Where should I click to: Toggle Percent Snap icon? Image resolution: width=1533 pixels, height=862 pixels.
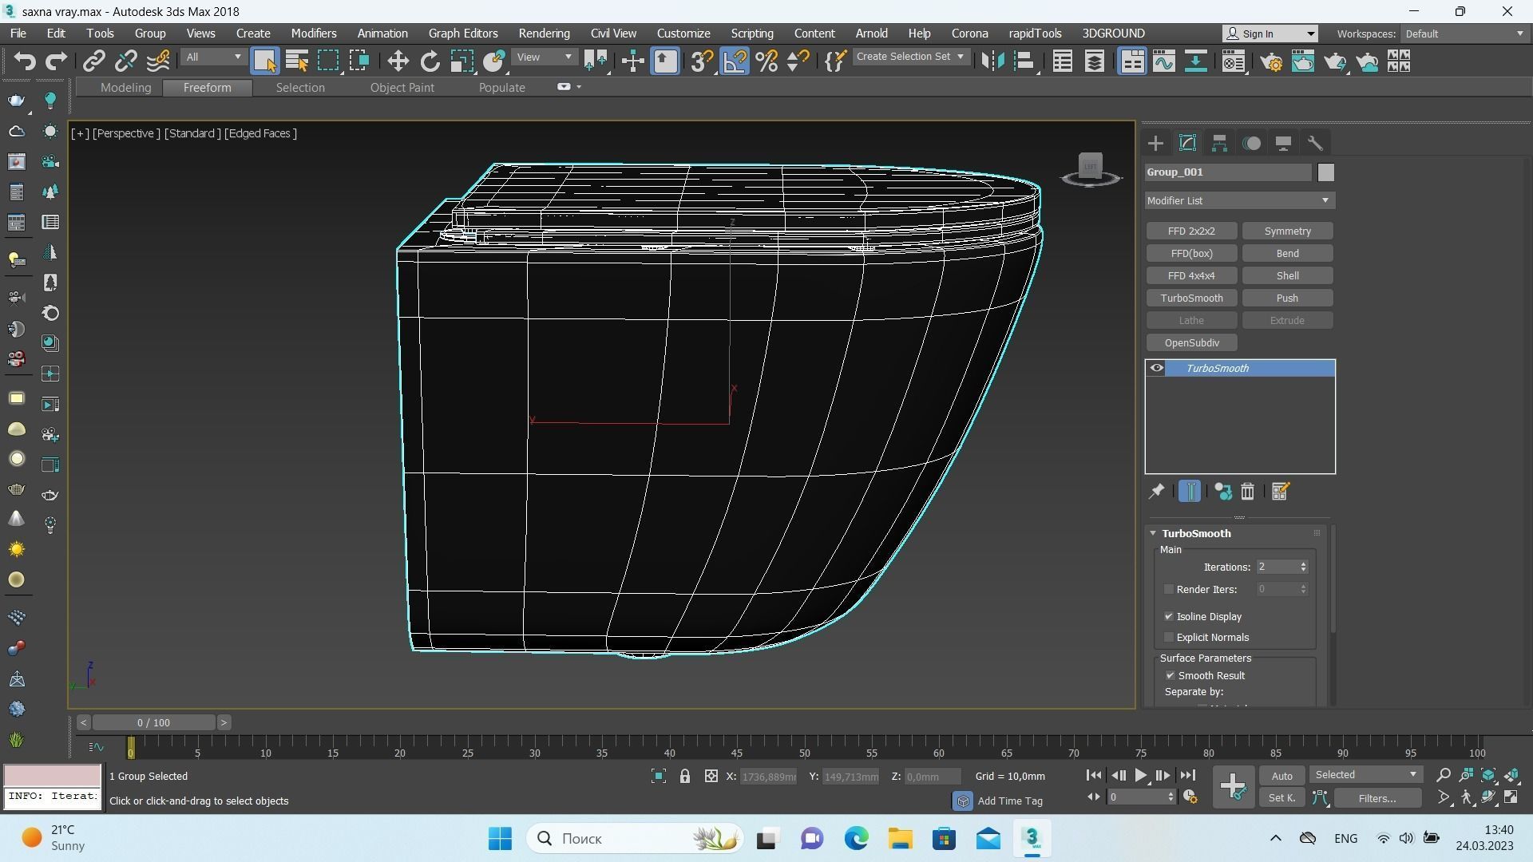[x=766, y=61]
